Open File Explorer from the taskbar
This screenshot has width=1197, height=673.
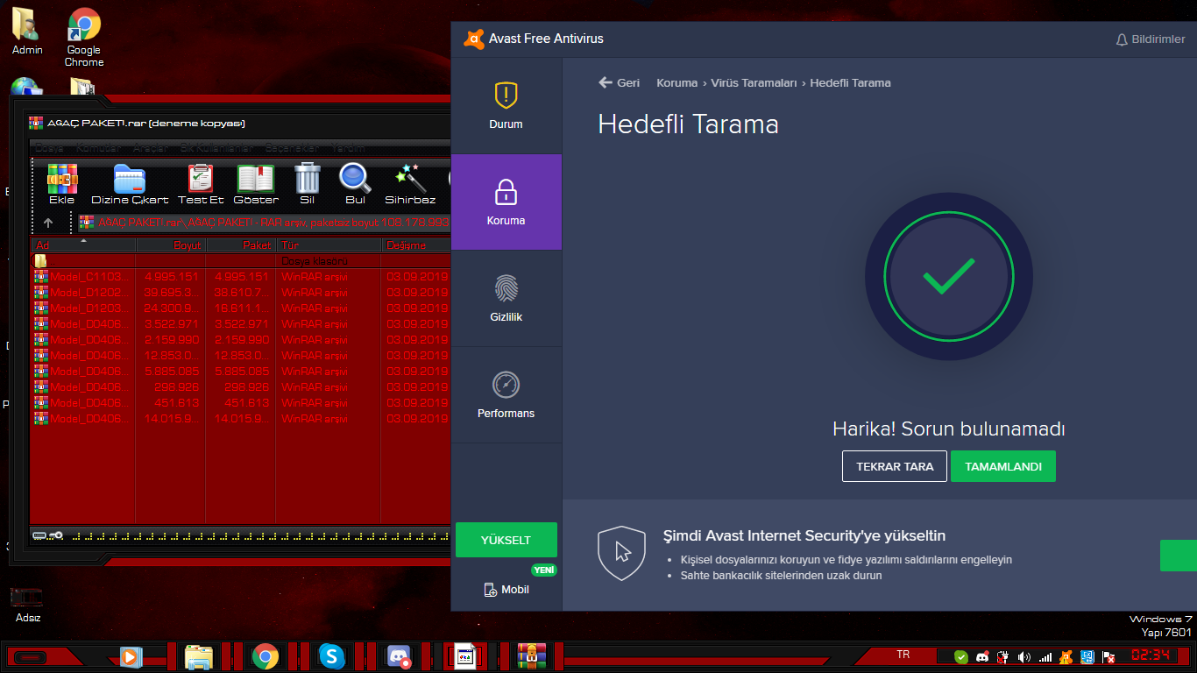[x=199, y=656]
